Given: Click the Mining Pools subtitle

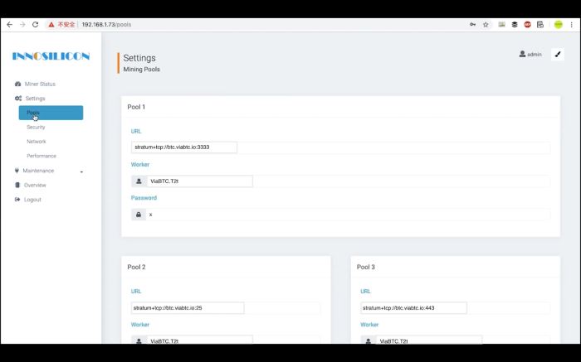Looking at the screenshot, I should 142,69.
